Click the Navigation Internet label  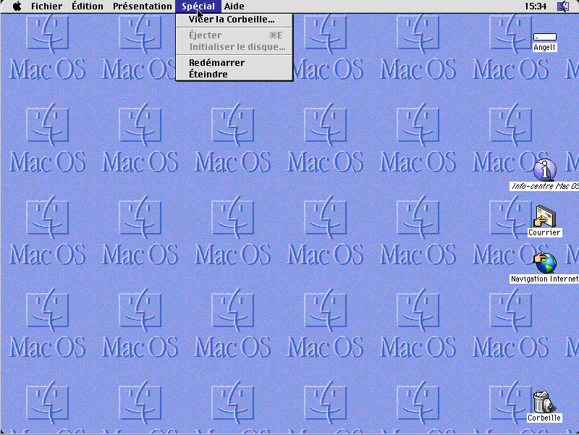point(544,279)
